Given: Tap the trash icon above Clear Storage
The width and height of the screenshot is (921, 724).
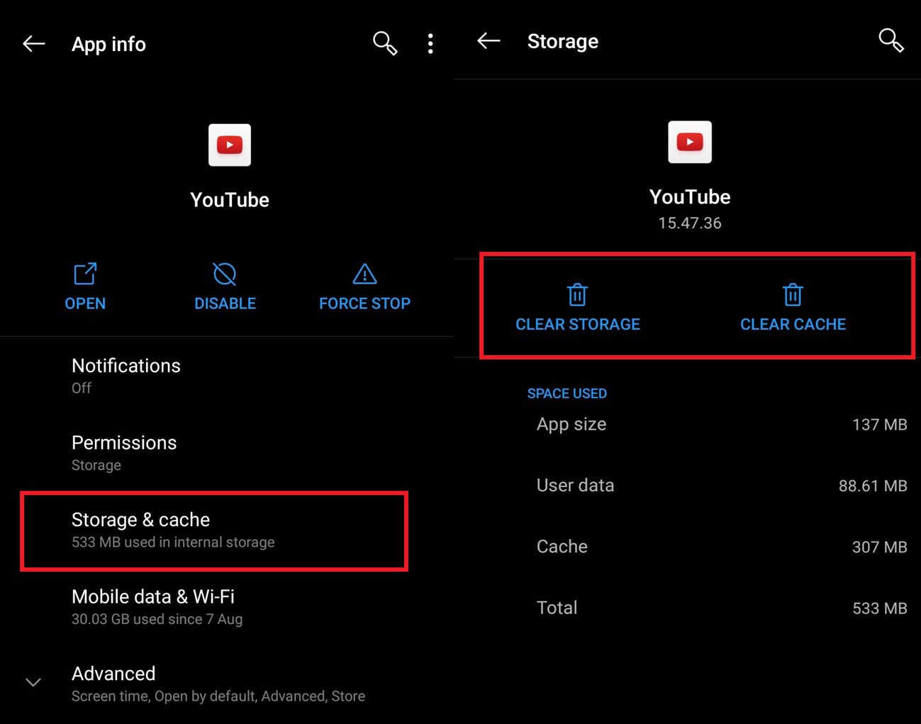Looking at the screenshot, I should [577, 294].
